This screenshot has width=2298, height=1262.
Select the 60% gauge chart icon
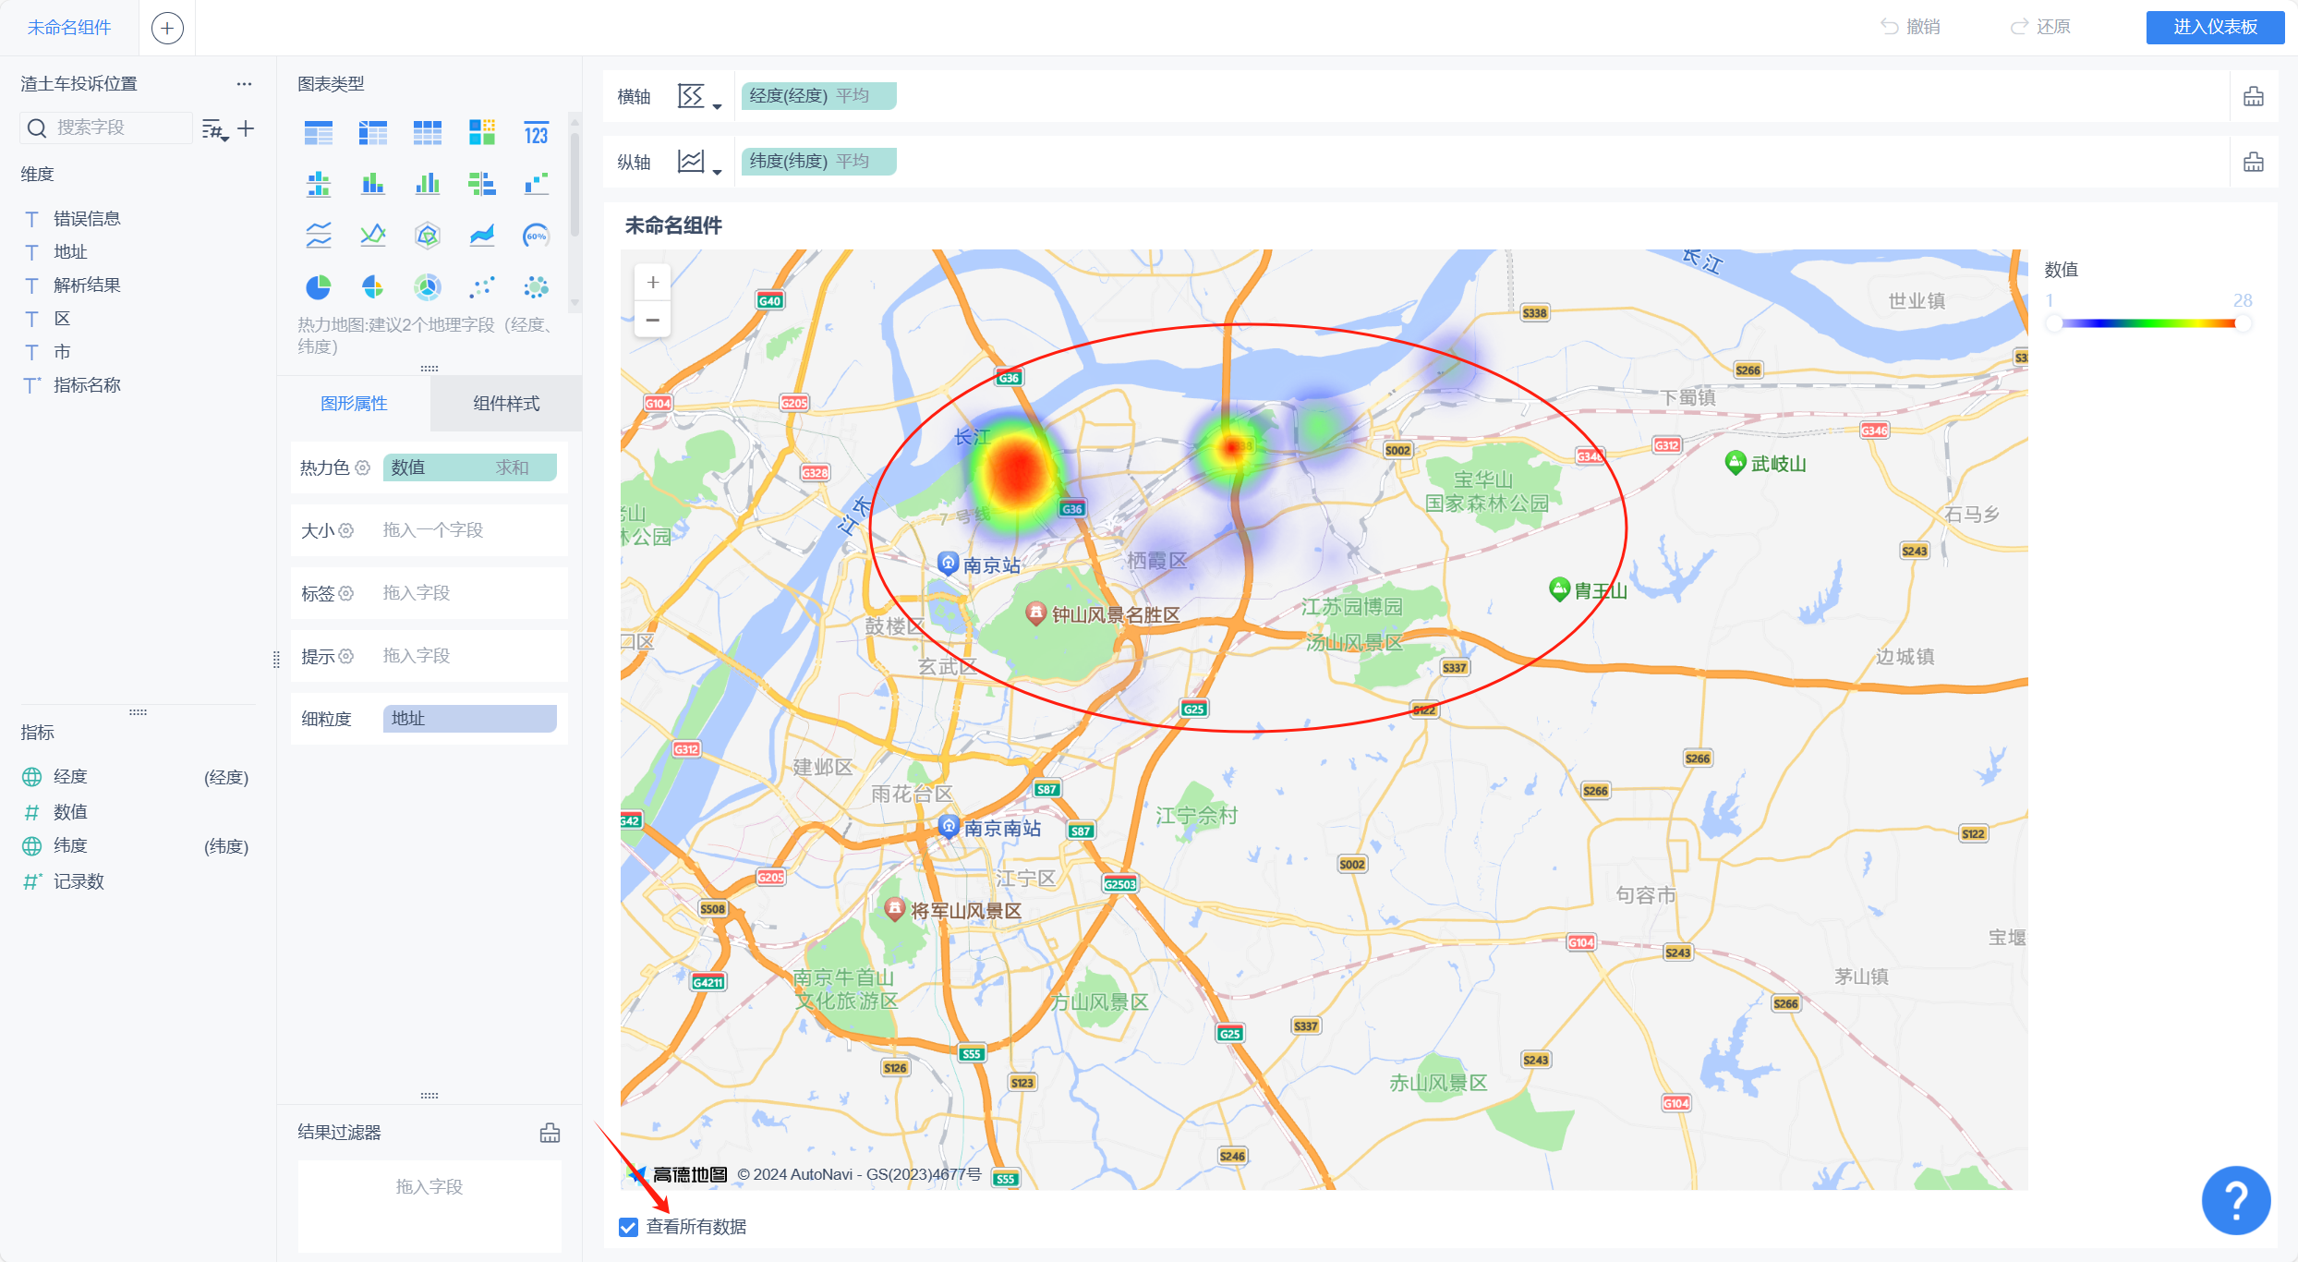(x=536, y=236)
